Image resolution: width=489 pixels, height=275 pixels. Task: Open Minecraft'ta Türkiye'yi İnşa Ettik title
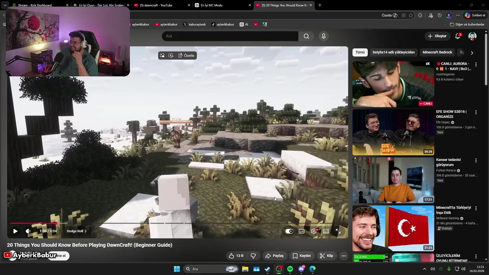(453, 210)
